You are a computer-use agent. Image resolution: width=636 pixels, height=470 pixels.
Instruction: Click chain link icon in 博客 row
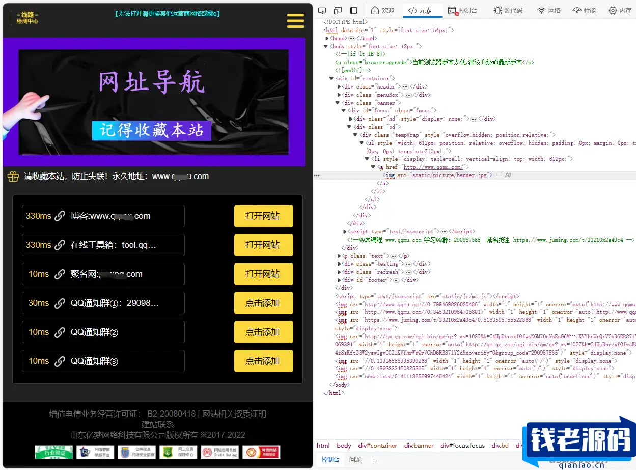60,216
